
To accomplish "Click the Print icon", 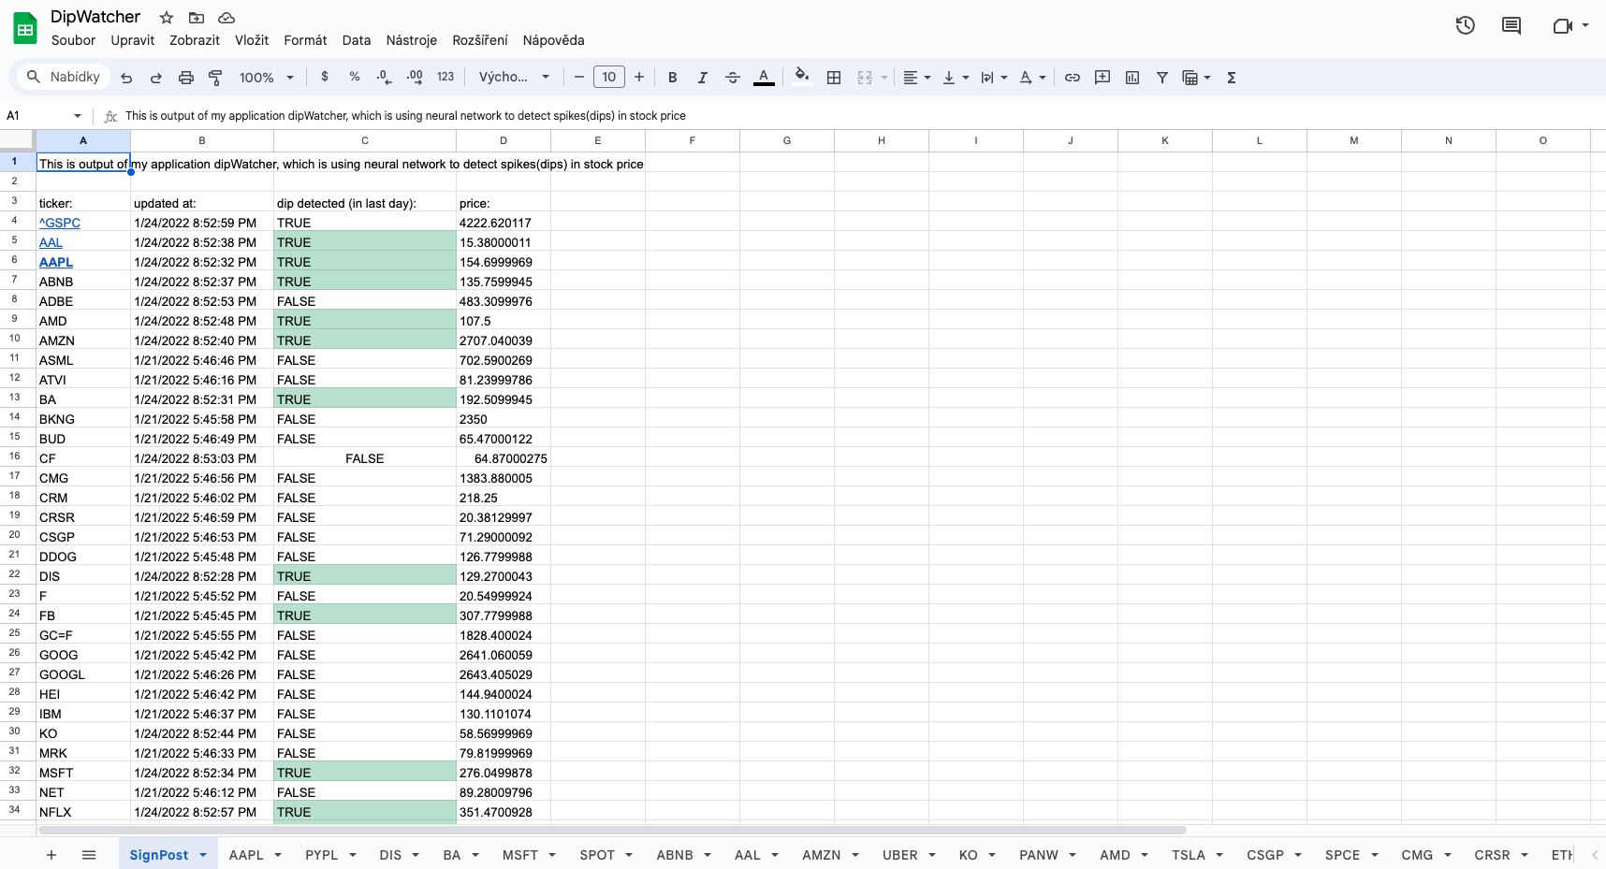I will coord(186,78).
